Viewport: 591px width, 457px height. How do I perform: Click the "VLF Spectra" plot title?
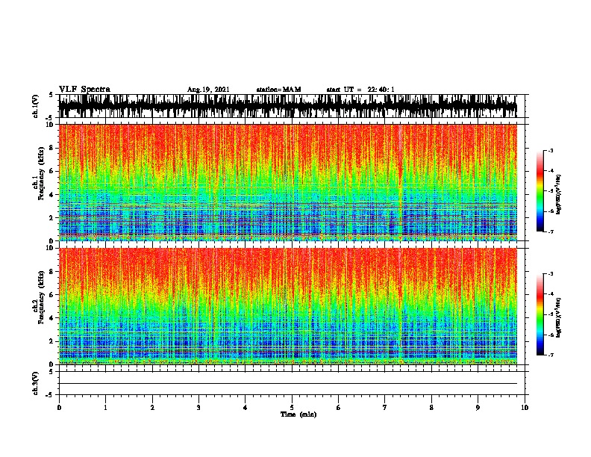(84, 90)
